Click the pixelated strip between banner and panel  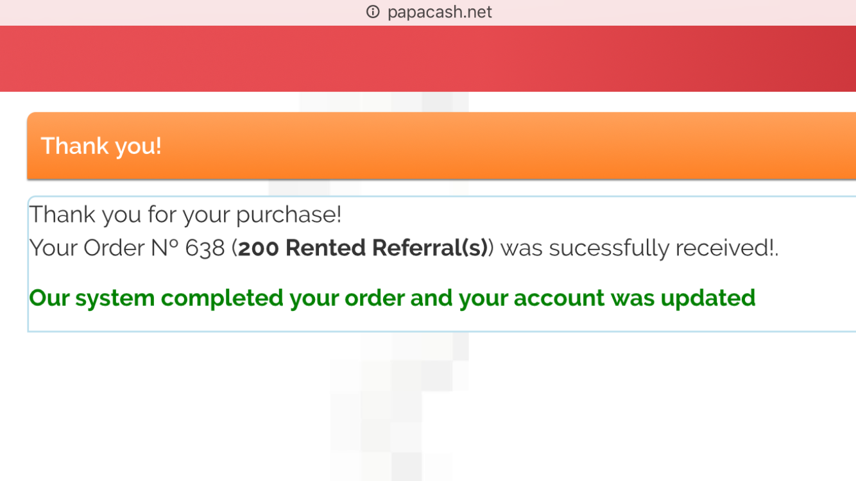click(385, 103)
